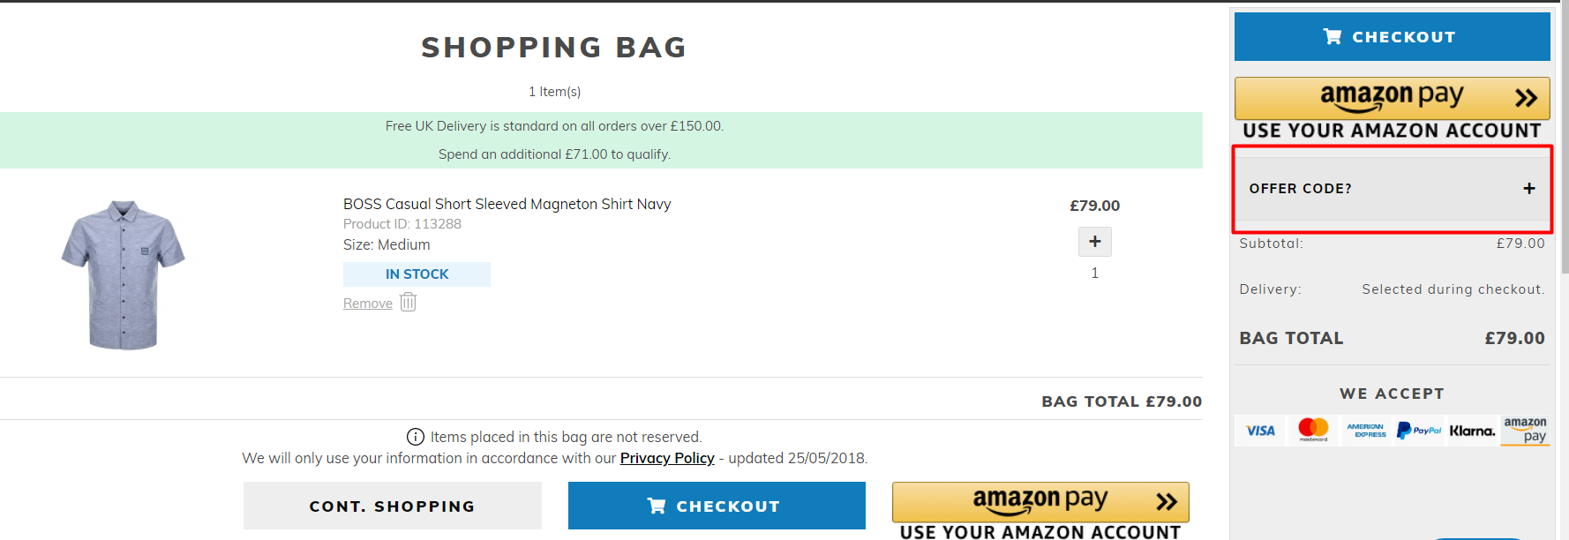1569x540 pixels.
Task: Click the Amazon Pay icon under We Accept
Action: click(1525, 431)
